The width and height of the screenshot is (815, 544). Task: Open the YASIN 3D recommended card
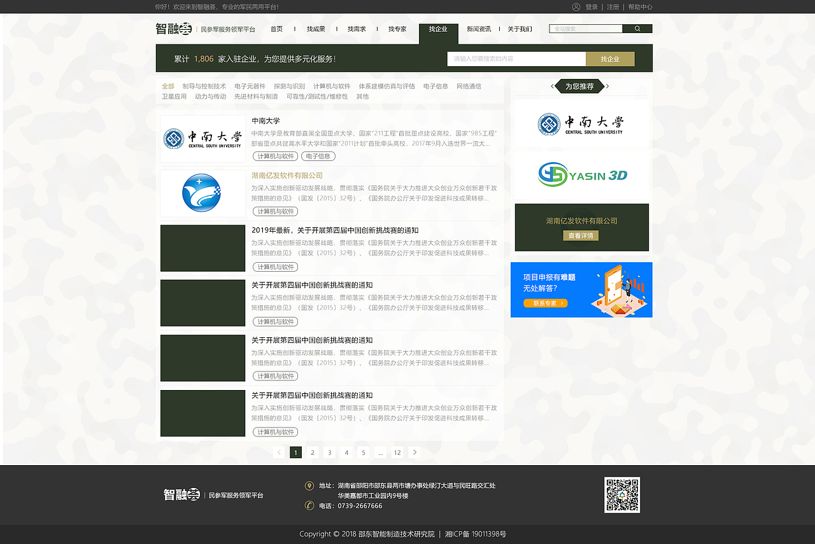[581, 174]
